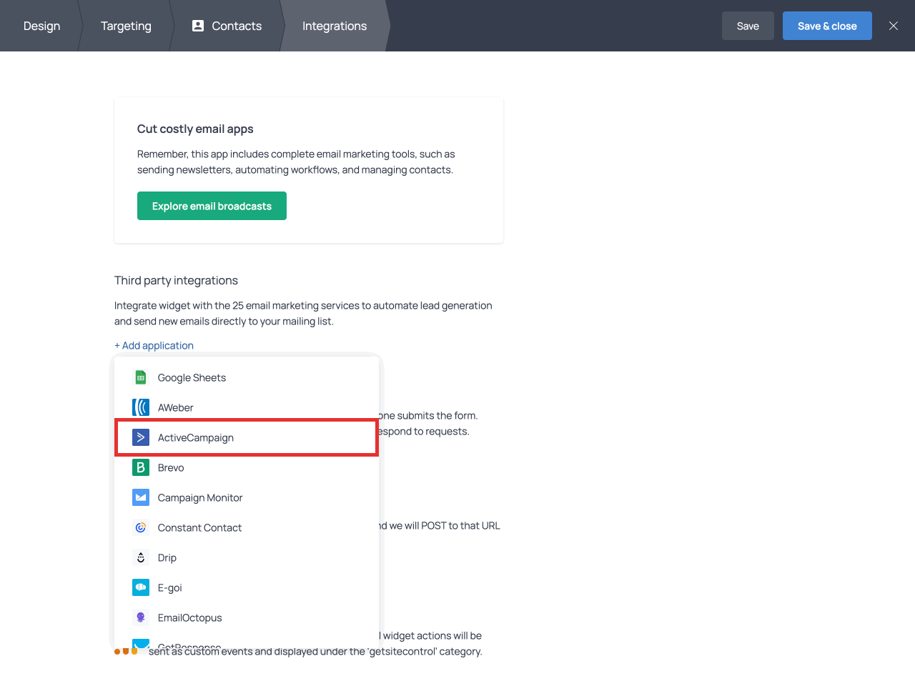Choose Campaign Monitor from the list
Screen dimensions: 915x686
[x=200, y=497]
